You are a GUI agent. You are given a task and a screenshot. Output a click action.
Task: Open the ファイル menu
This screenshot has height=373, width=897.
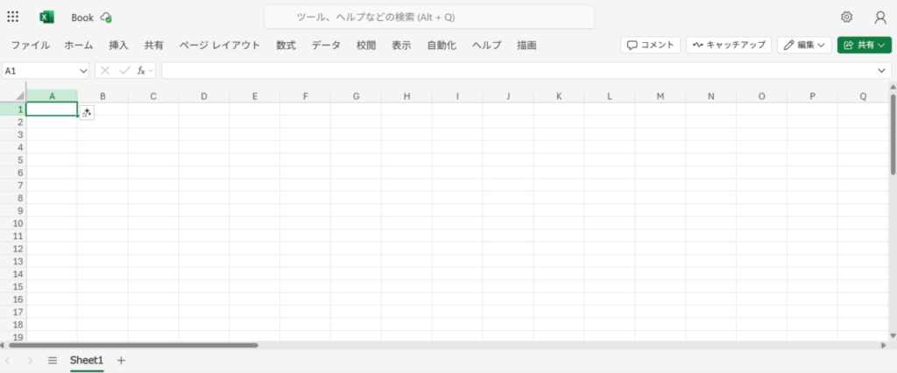[31, 46]
